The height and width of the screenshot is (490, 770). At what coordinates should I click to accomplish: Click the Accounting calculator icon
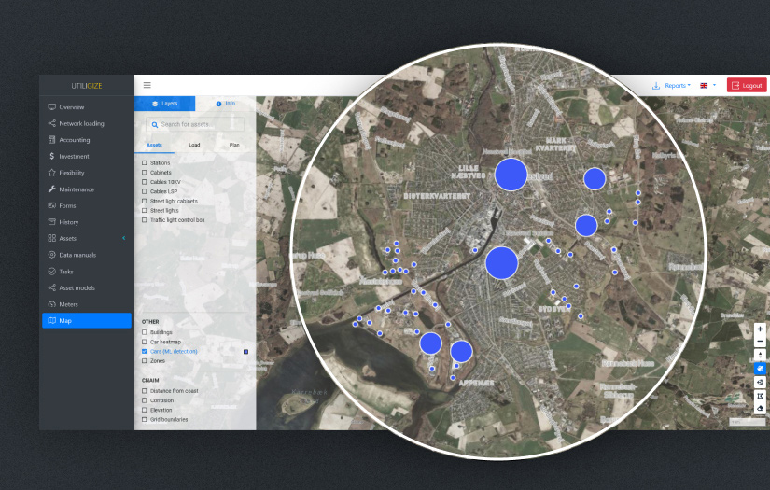click(x=51, y=139)
